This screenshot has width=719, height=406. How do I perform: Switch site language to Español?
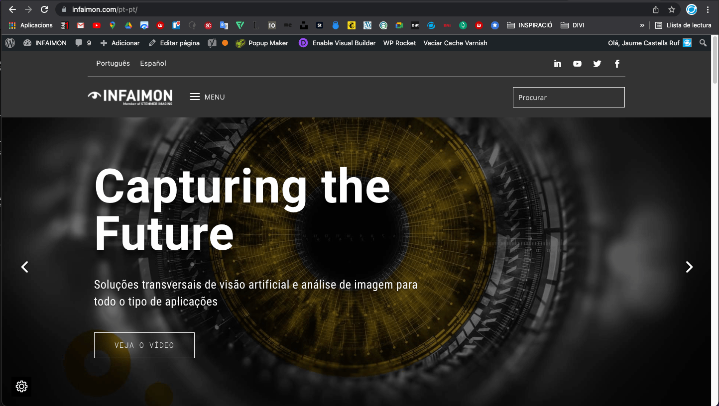[x=153, y=63]
